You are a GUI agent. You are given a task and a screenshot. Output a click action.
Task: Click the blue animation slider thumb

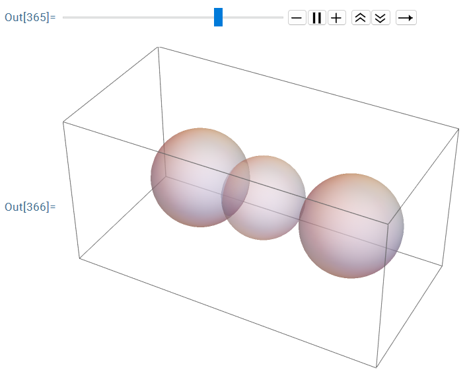point(219,17)
